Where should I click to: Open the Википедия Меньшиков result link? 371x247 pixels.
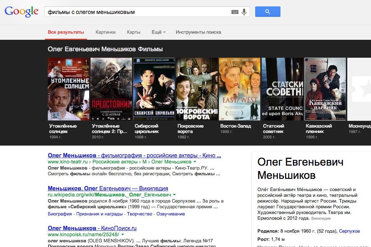108,189
